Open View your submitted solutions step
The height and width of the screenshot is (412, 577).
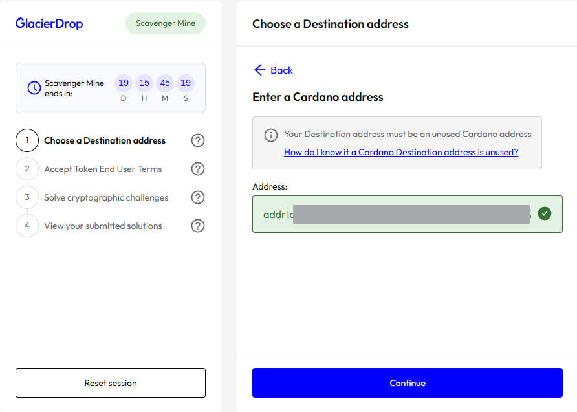(x=103, y=226)
